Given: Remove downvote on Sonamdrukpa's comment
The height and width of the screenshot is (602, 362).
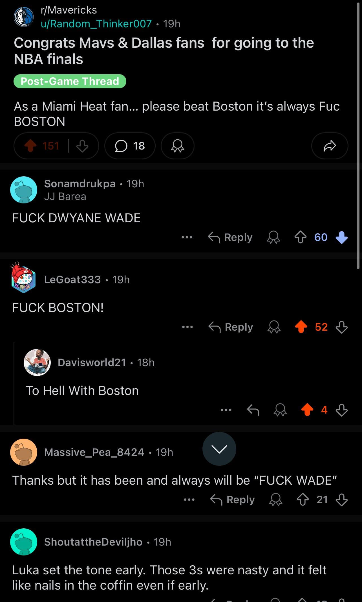Looking at the screenshot, I should pyautogui.click(x=341, y=237).
